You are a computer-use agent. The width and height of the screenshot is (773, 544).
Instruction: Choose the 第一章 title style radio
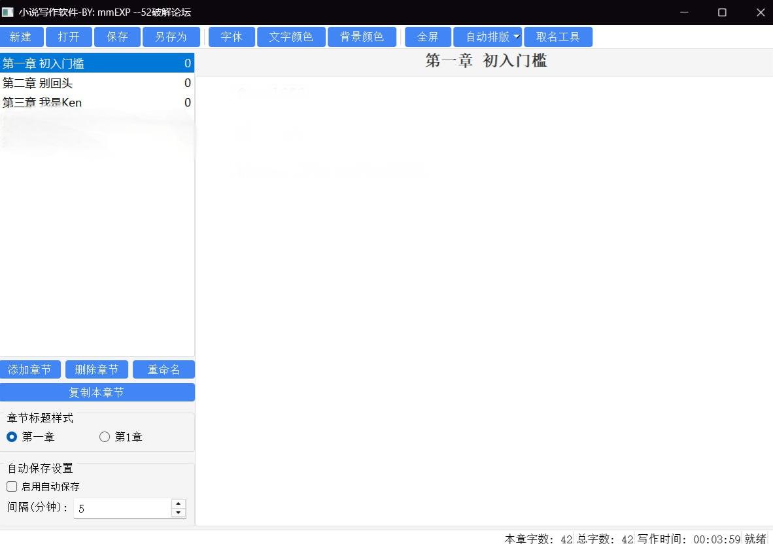pos(12,437)
